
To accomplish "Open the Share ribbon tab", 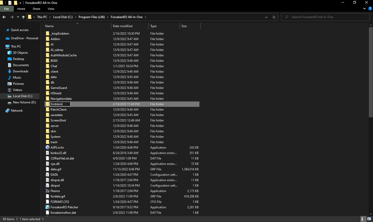I will click(37, 9).
